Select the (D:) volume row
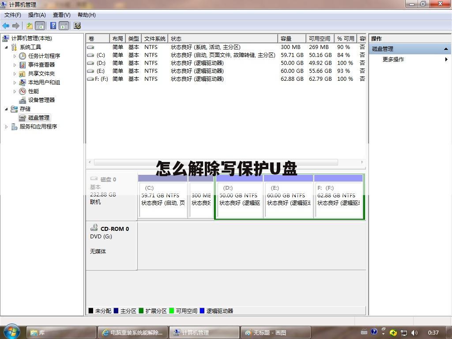 click(x=226, y=63)
